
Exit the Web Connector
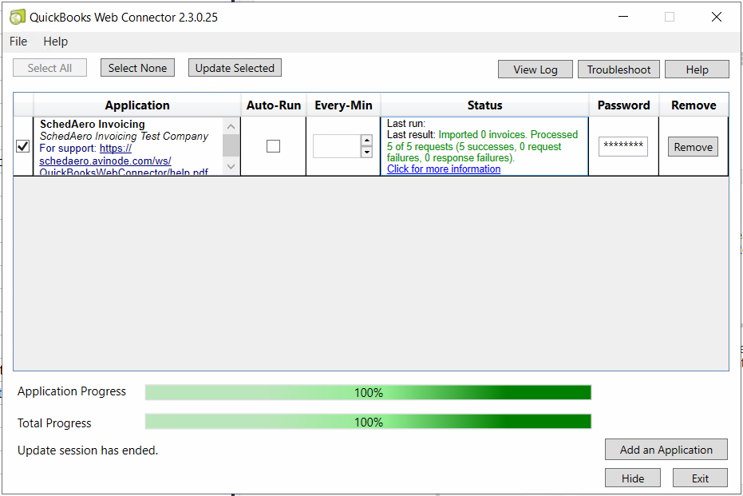click(700, 478)
